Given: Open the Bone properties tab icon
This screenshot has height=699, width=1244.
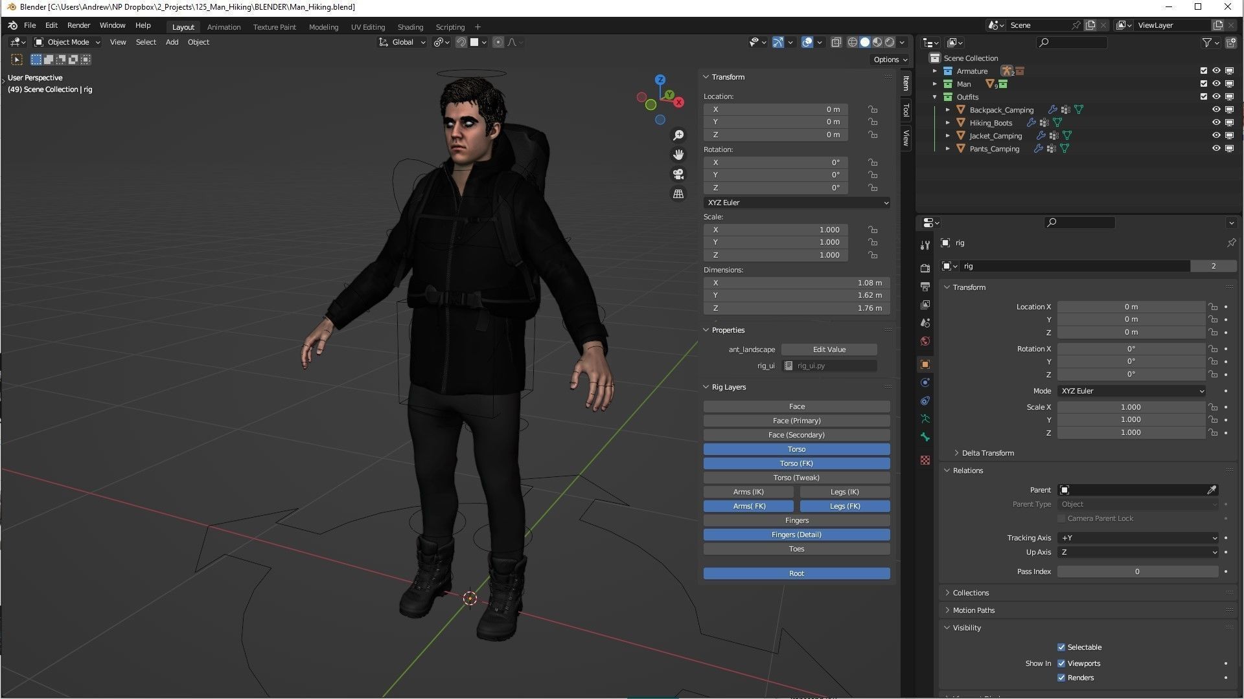Looking at the screenshot, I should pyautogui.click(x=925, y=437).
